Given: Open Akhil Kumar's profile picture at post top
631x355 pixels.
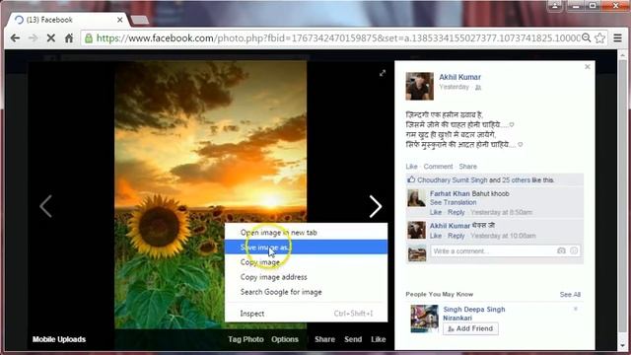Looking at the screenshot, I should click(x=419, y=86).
